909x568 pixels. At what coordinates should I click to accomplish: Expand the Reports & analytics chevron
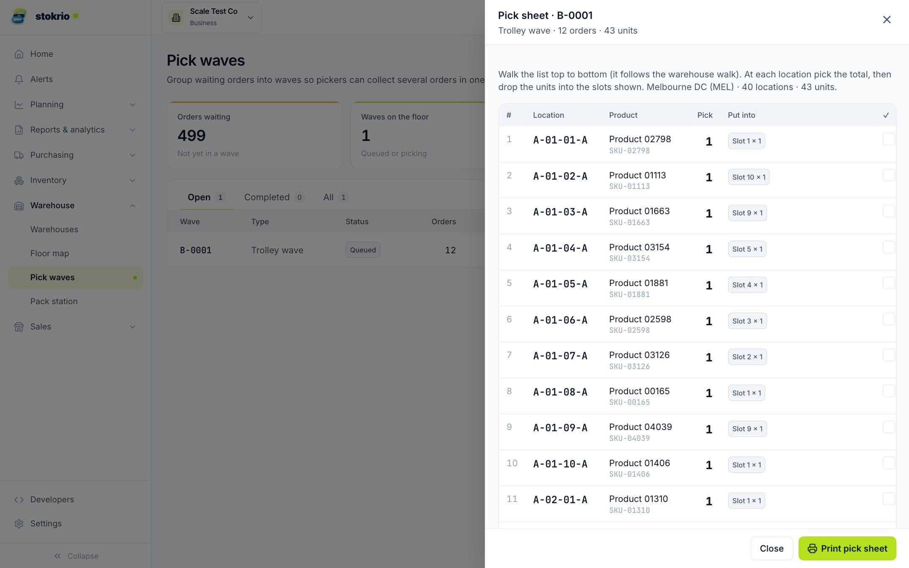tap(133, 130)
